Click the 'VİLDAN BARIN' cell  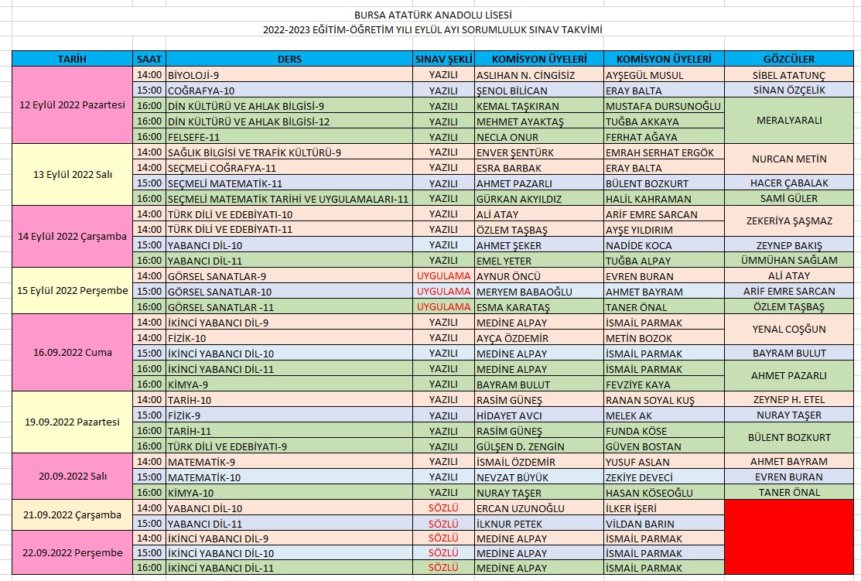point(664,523)
